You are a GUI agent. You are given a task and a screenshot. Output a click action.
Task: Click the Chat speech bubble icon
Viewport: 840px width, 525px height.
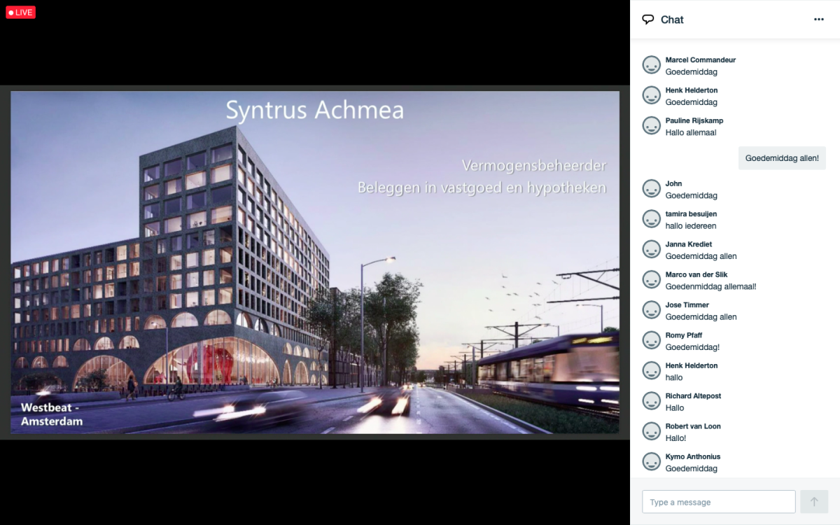pos(648,20)
